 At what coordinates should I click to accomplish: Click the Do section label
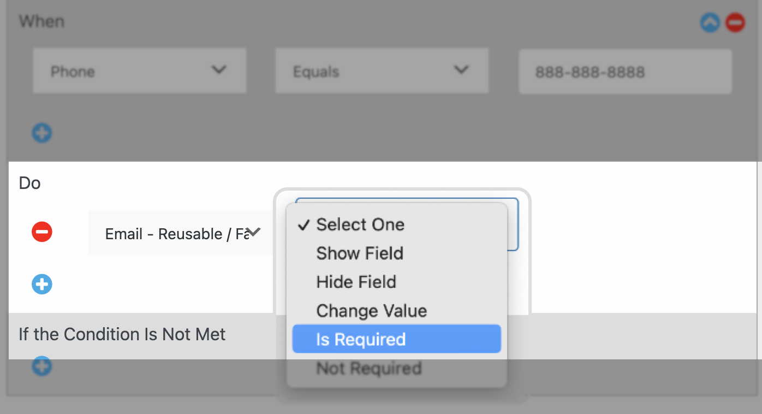point(30,183)
